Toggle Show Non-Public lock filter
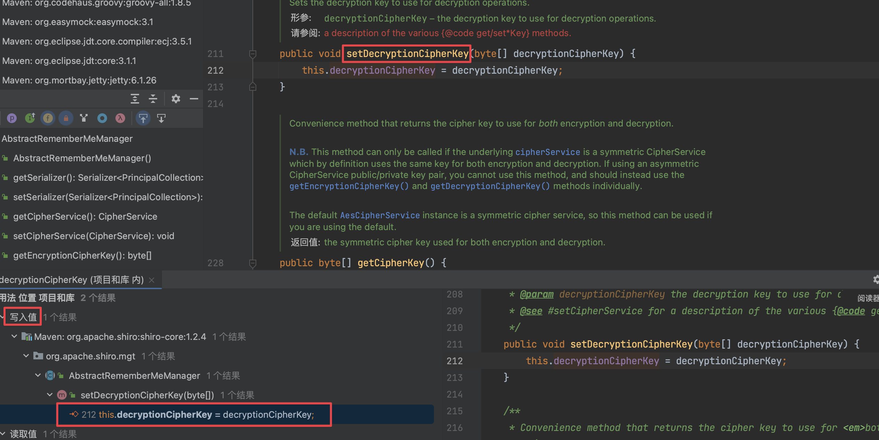 pyautogui.click(x=66, y=119)
